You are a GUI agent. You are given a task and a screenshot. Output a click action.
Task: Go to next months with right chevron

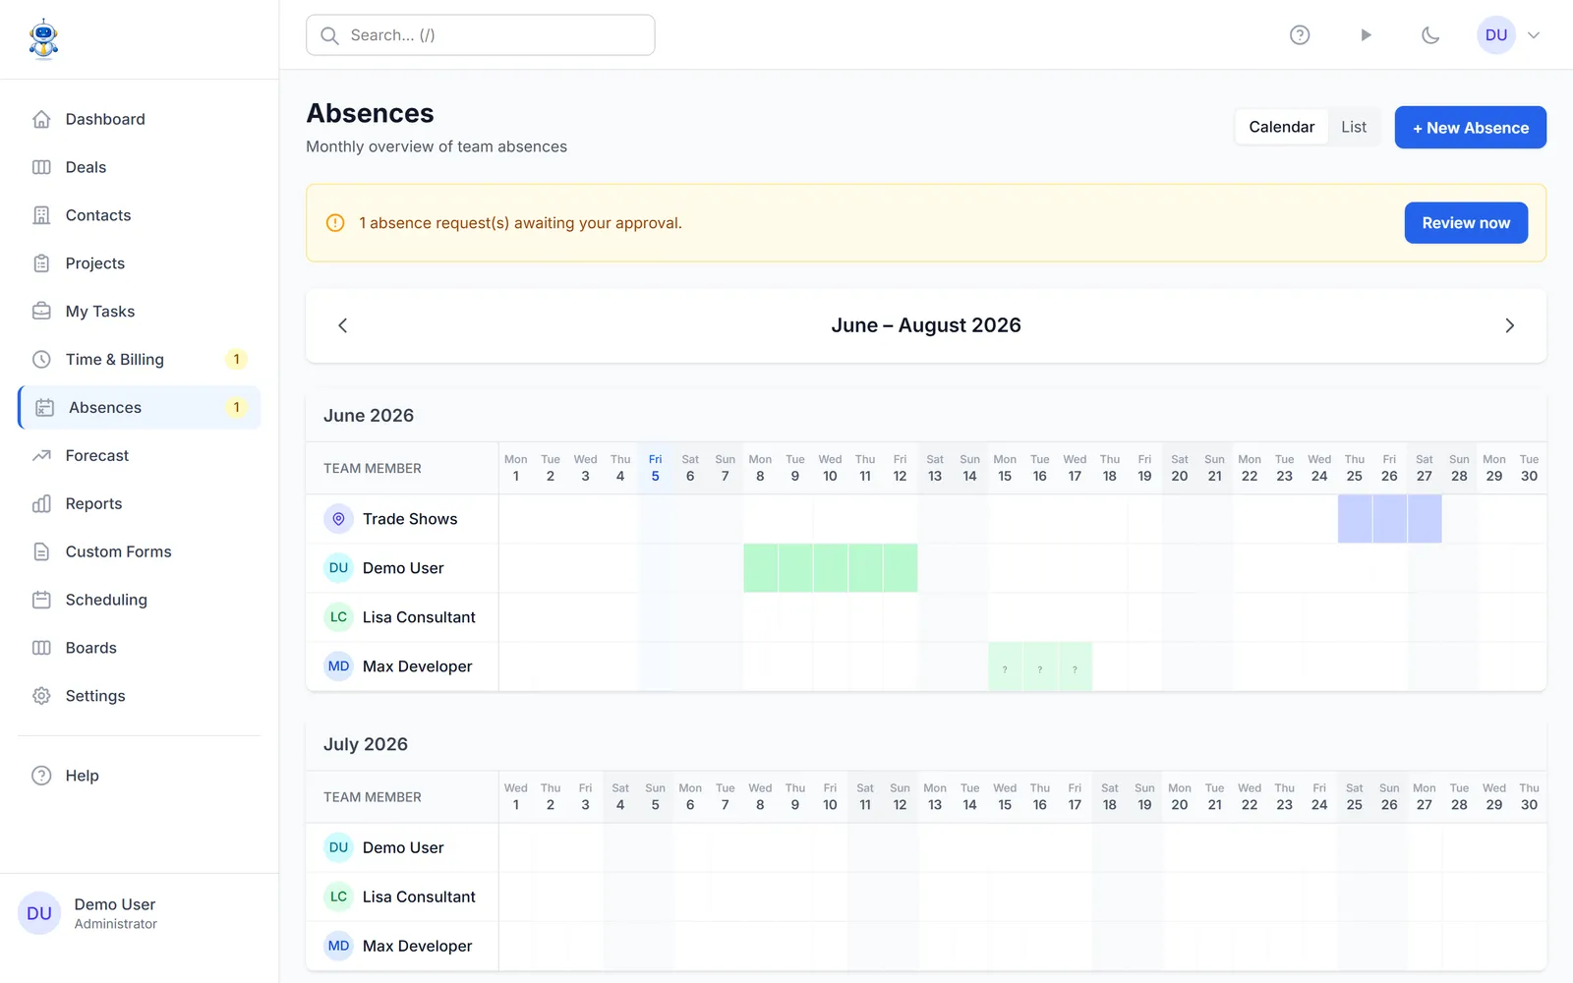coord(1510,325)
